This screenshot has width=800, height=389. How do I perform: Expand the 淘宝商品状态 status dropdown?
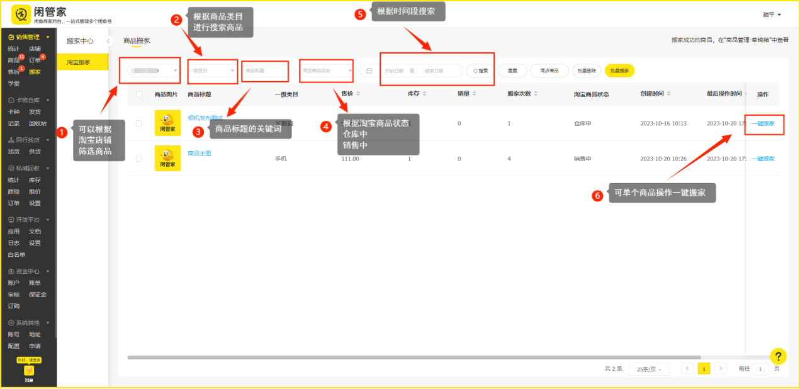point(327,71)
